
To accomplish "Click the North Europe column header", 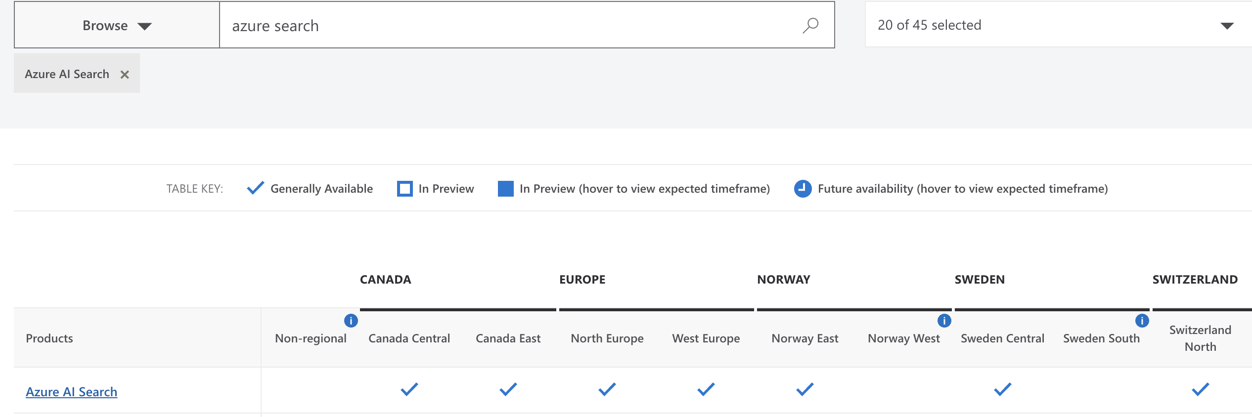I will [x=607, y=338].
